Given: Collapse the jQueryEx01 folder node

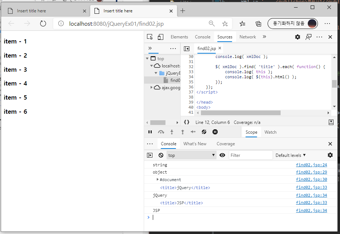Looking at the screenshot, I should coord(156,73).
